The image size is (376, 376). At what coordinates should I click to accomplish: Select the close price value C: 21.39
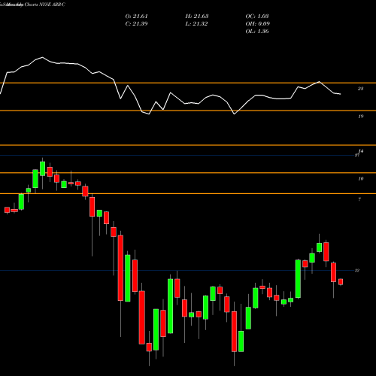tap(136, 24)
